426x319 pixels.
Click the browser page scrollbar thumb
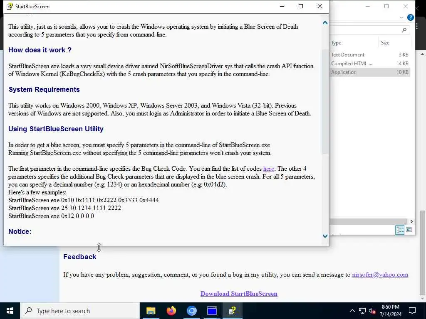pyautogui.click(x=423, y=254)
